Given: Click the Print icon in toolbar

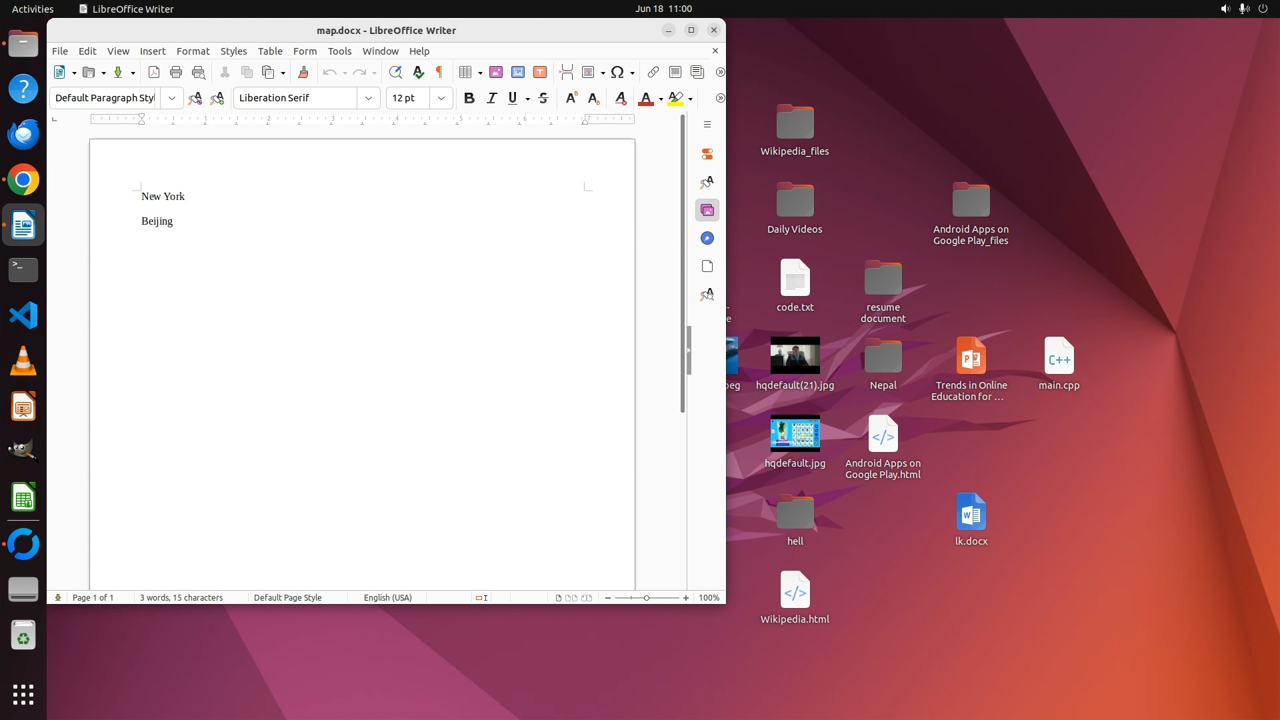Looking at the screenshot, I should [176, 72].
